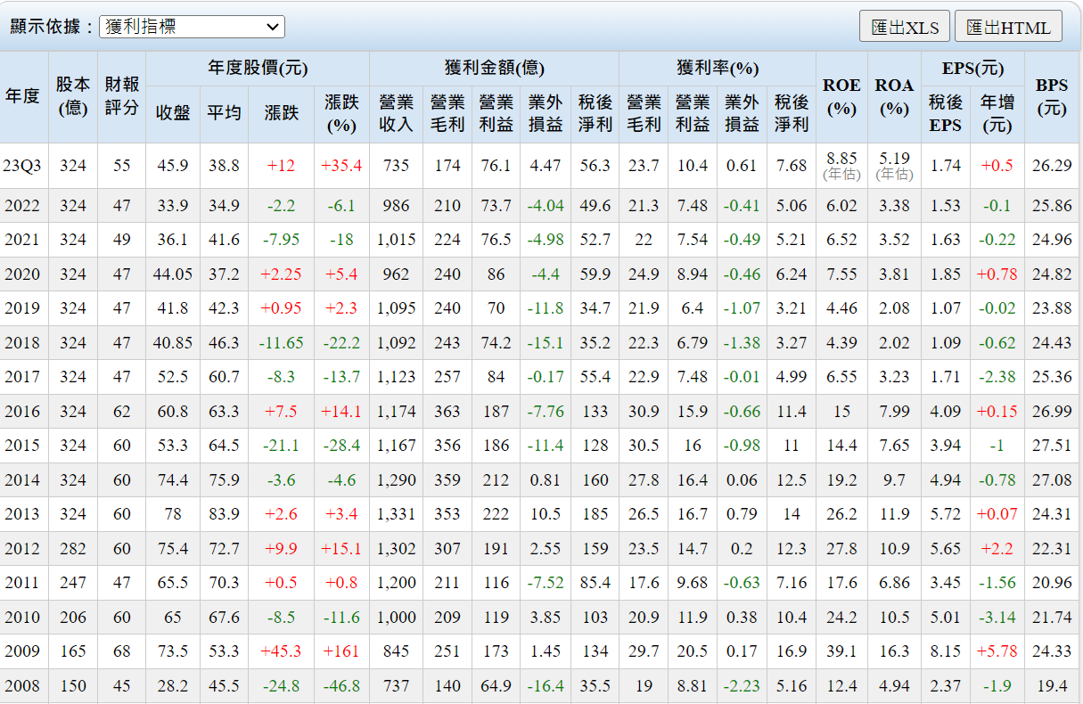1083x704 pixels.
Task: Select the 財報評分 column header
Action: coord(122,96)
